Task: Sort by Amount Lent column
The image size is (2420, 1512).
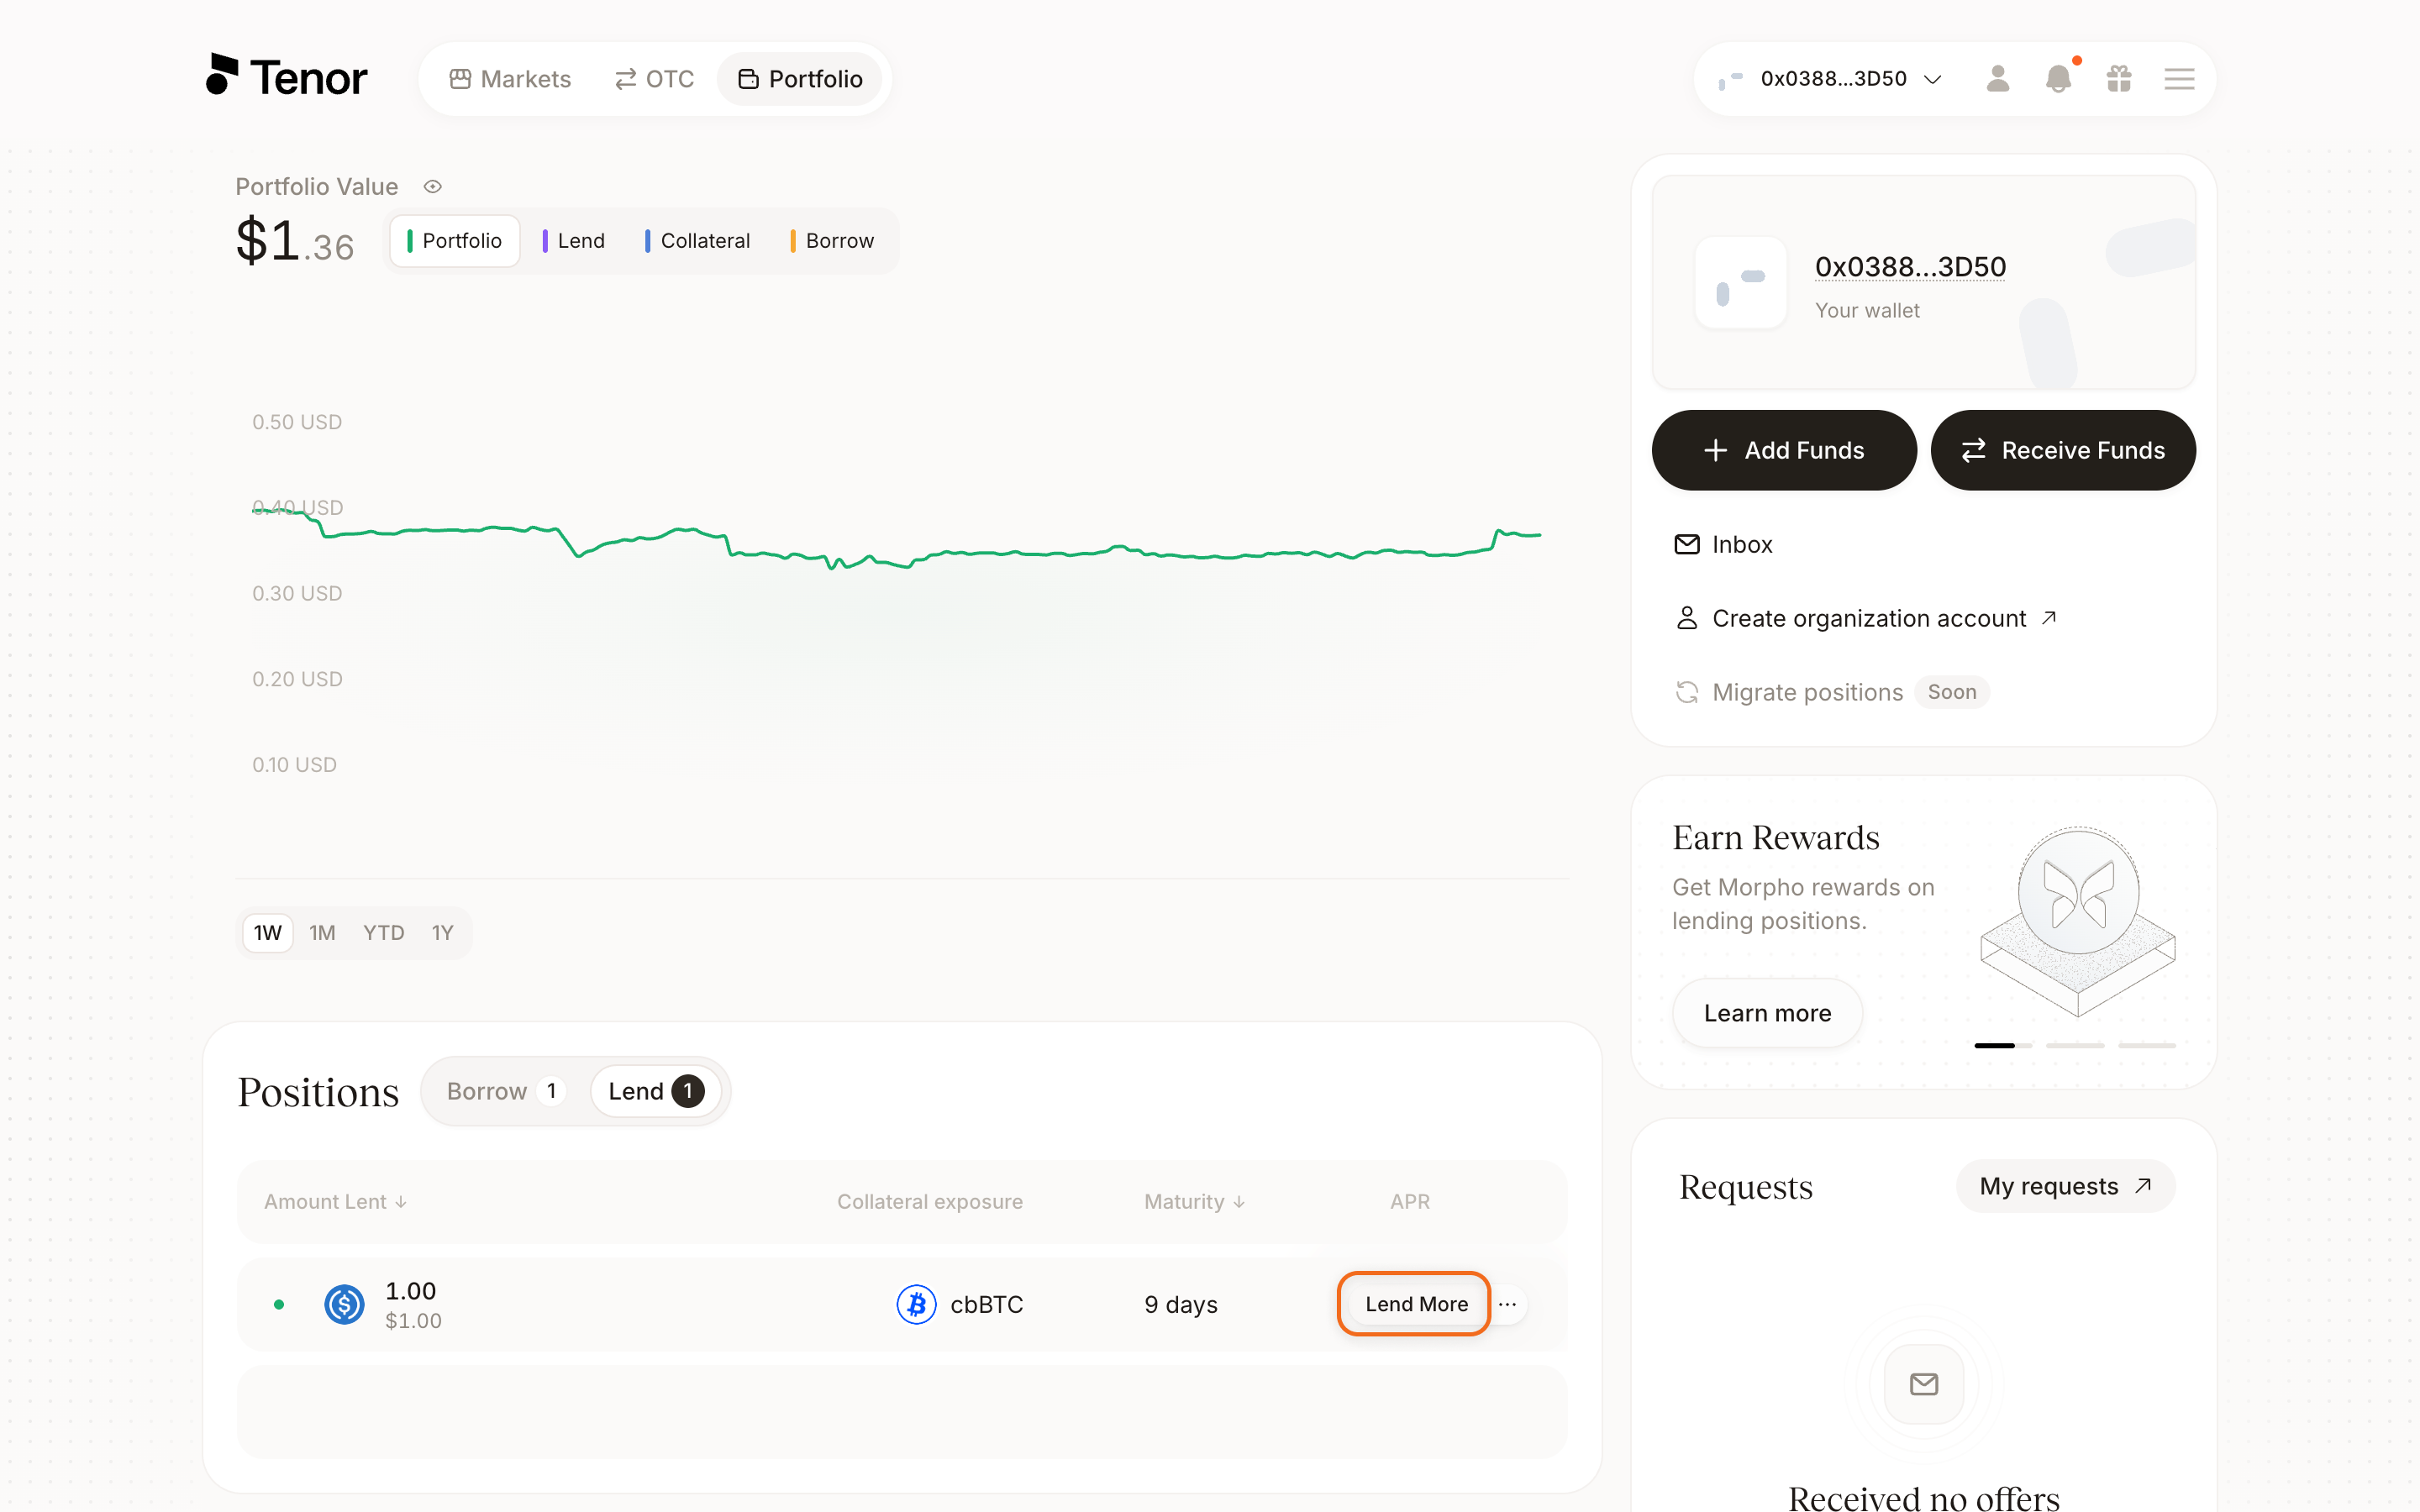Action: (335, 1202)
